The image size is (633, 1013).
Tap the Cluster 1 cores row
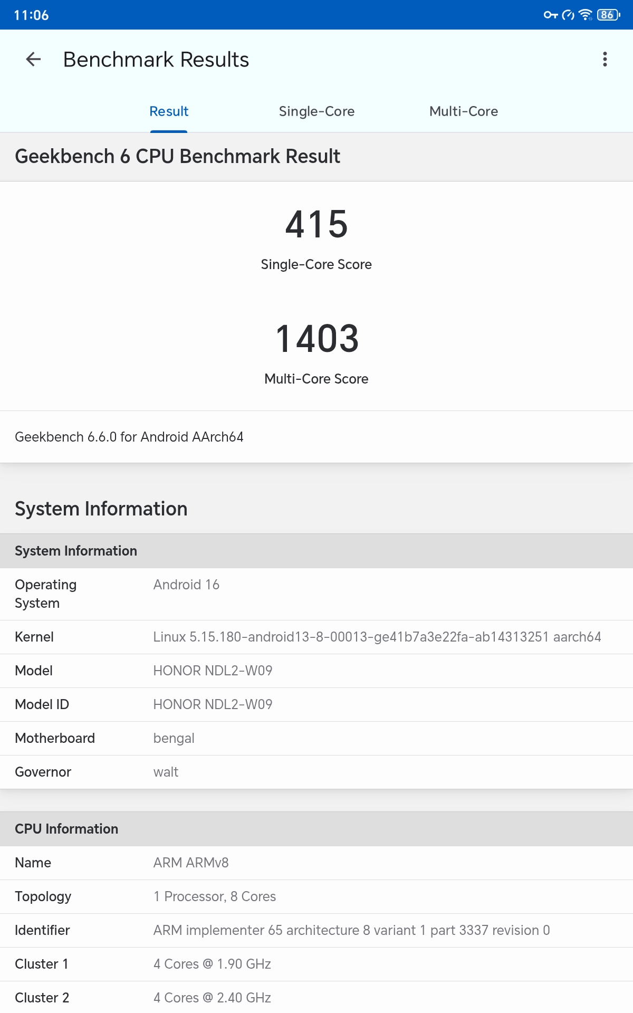(316, 964)
